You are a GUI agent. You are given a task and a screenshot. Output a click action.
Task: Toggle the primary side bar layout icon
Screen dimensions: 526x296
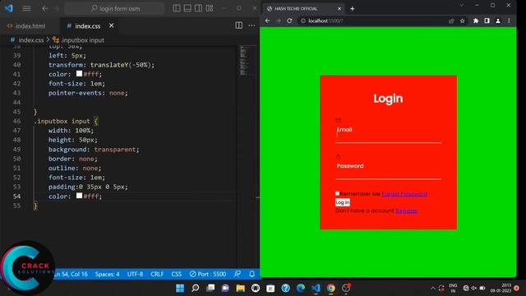point(177,8)
